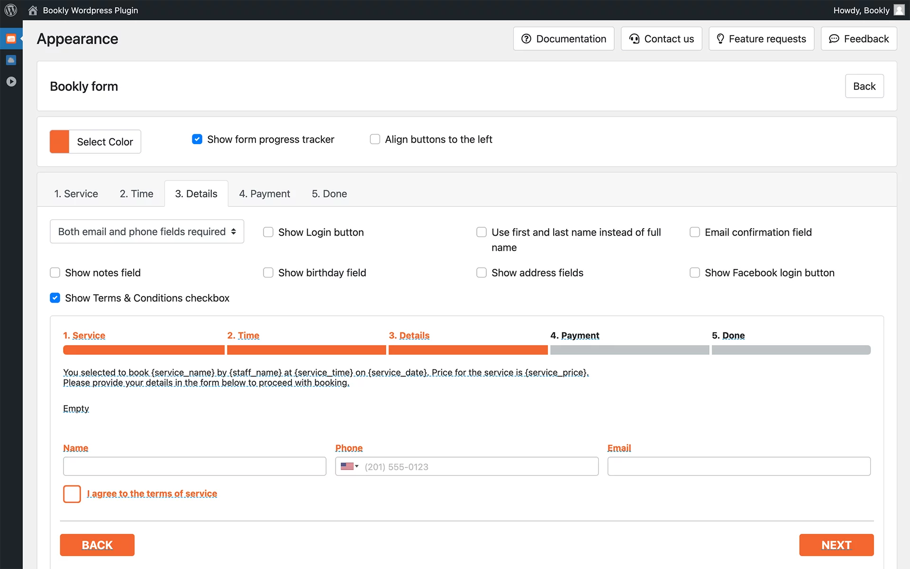Check Show notes field
This screenshot has height=569, width=910.
click(x=55, y=273)
